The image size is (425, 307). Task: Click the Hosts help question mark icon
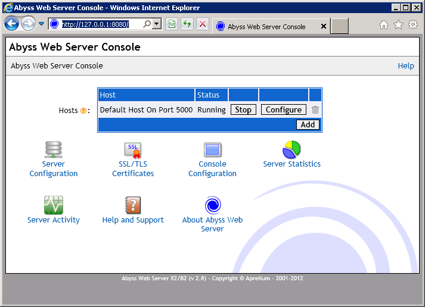tap(83, 111)
